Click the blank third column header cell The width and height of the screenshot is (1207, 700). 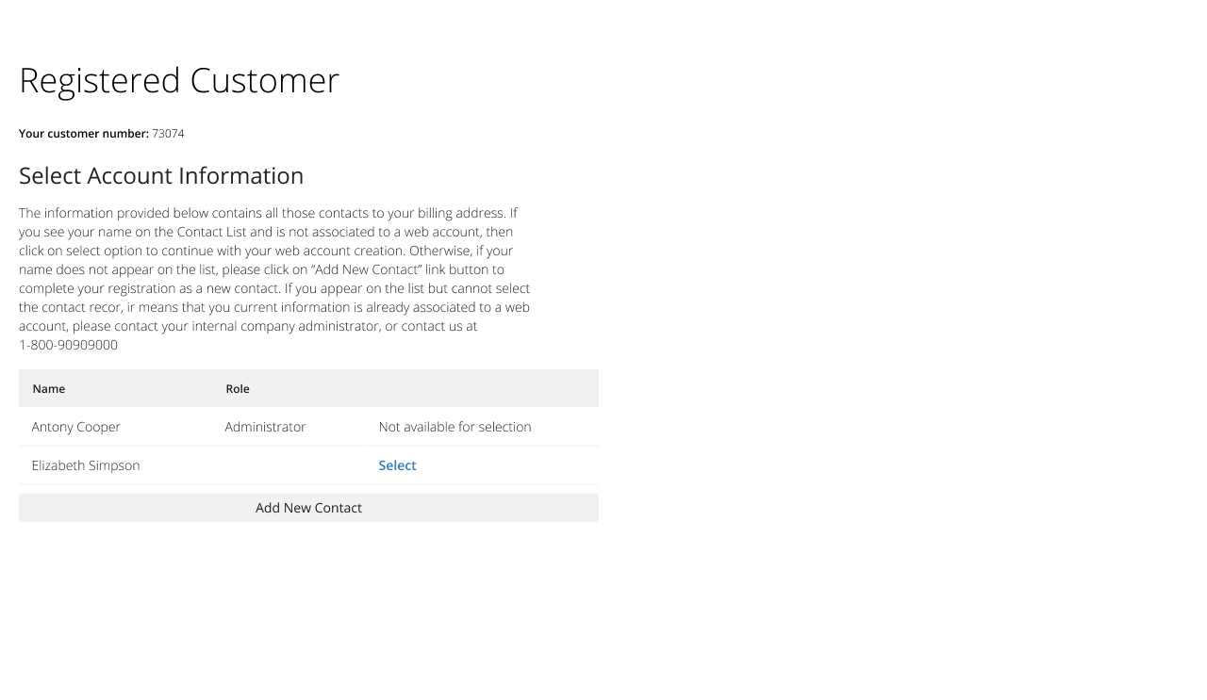click(x=482, y=388)
